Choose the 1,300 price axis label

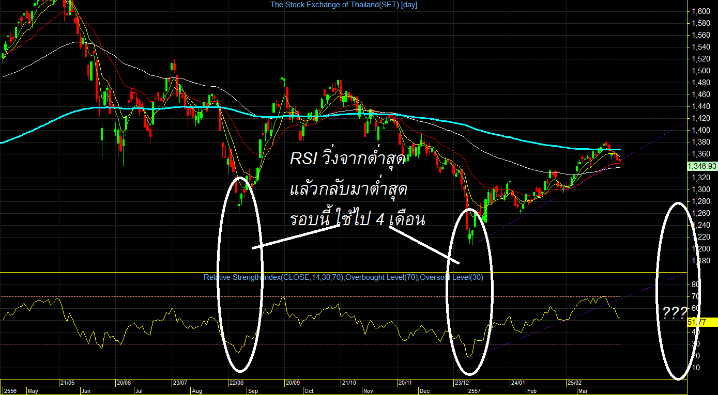click(700, 189)
